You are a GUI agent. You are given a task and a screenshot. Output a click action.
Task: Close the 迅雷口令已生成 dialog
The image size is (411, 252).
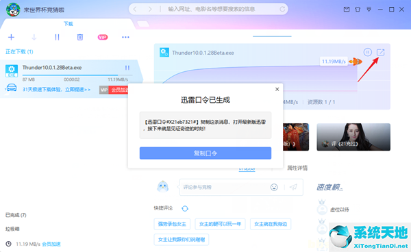(277, 89)
